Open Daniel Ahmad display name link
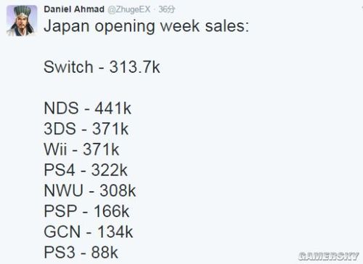Screen dimensions: 363x264 point(74,9)
